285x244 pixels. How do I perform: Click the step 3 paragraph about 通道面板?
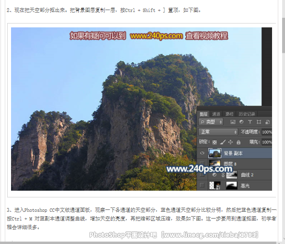[x=142, y=219]
